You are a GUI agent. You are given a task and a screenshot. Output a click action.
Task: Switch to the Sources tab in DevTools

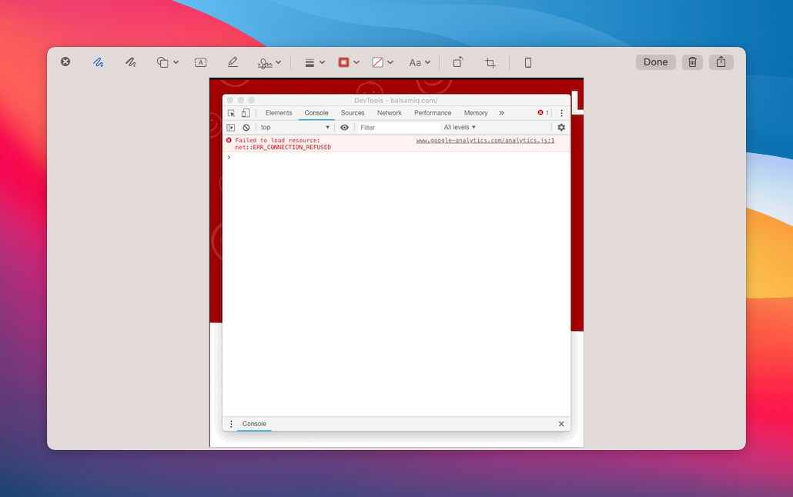tap(353, 113)
